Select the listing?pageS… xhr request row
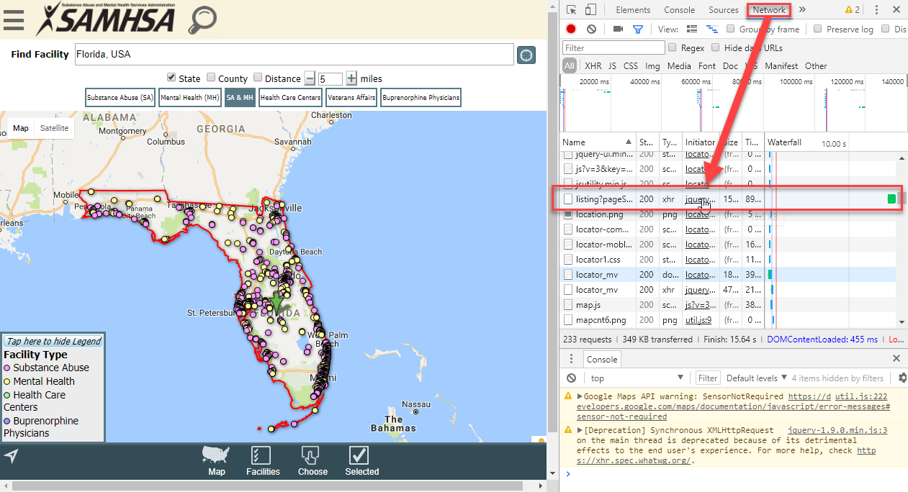 (x=727, y=199)
